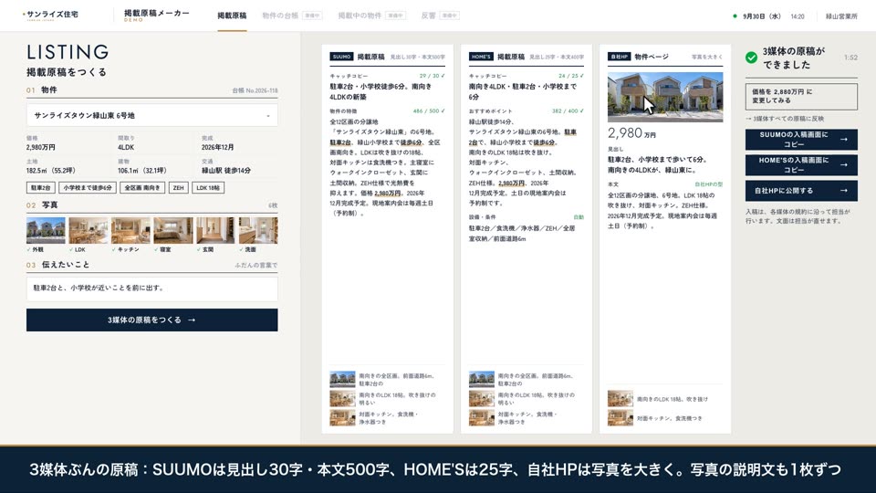Click the HOME'S 設備・条件 text

(x=522, y=233)
